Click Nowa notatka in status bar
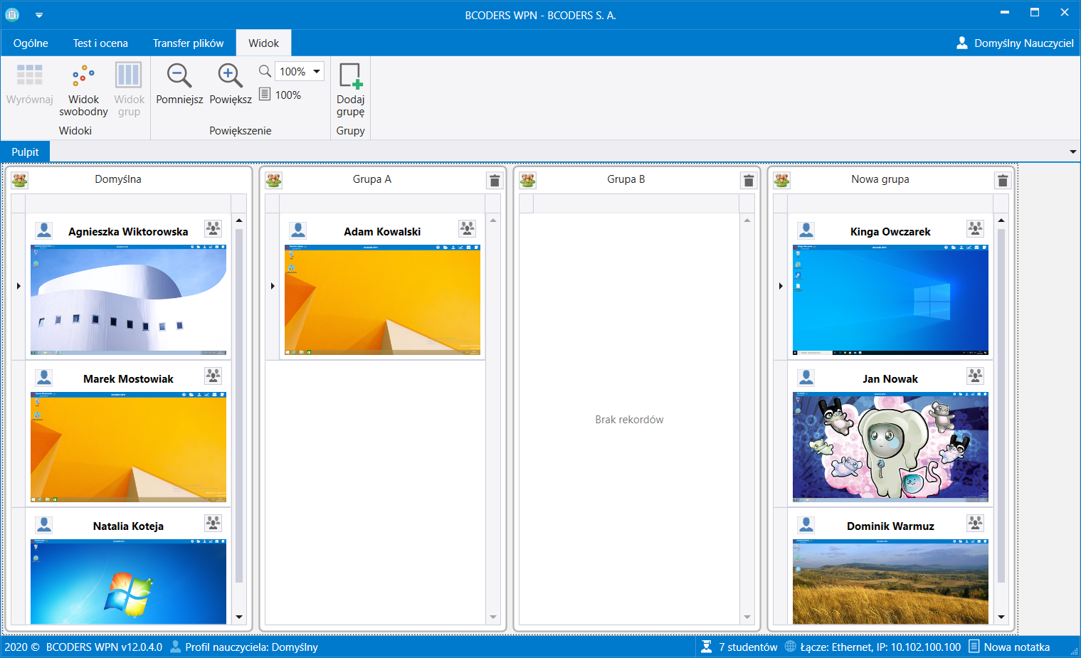The width and height of the screenshot is (1081, 658). [1009, 647]
